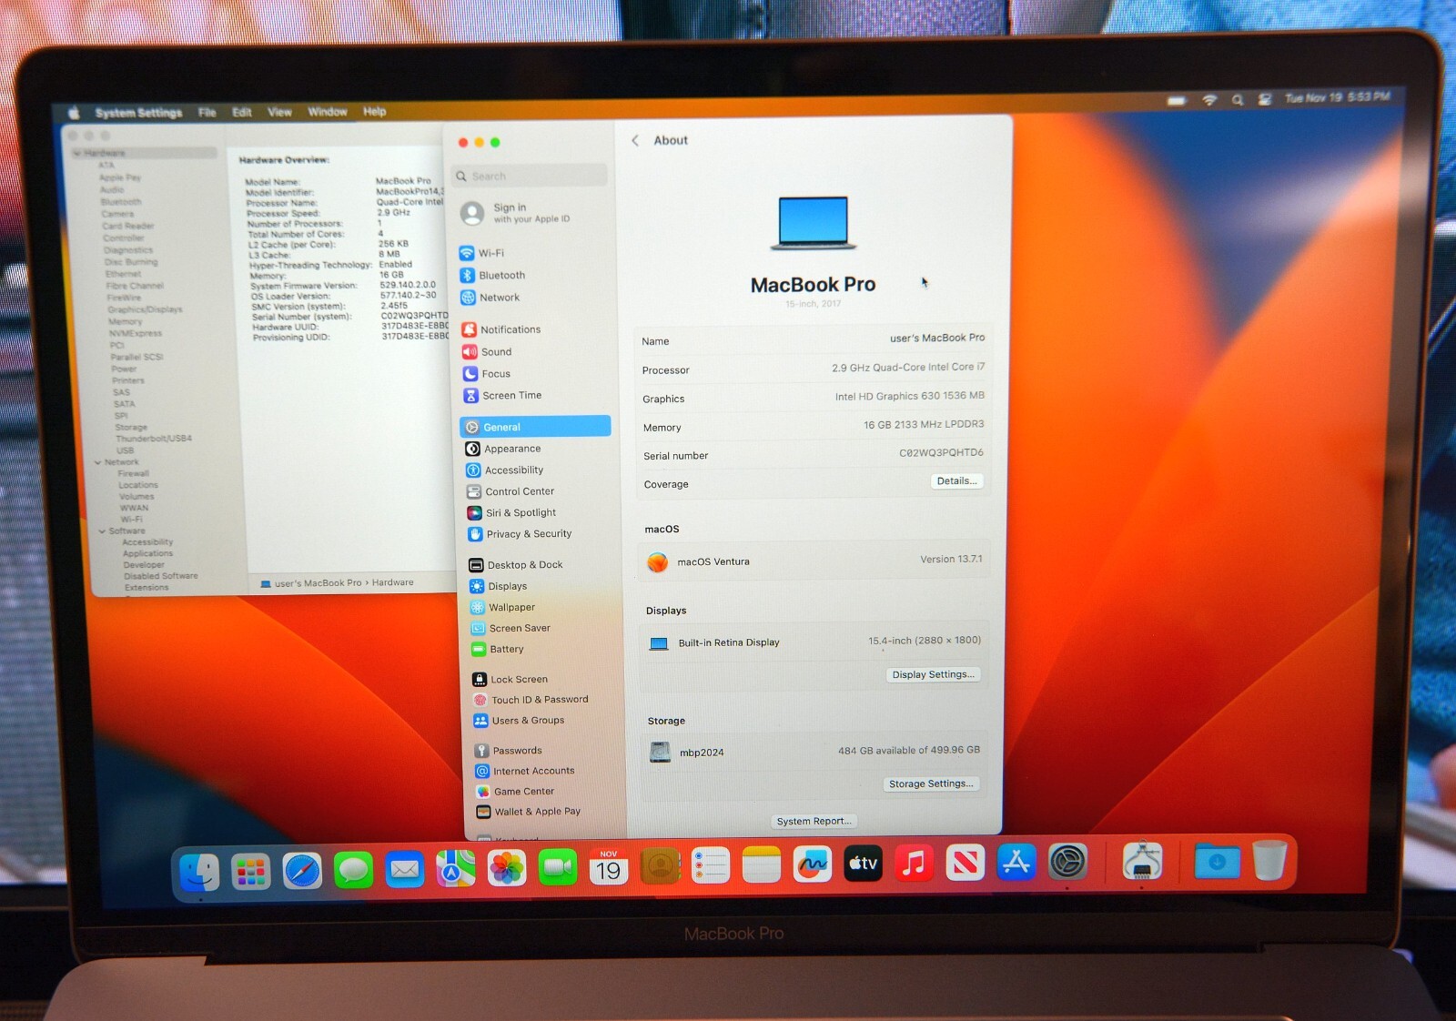Viewport: 1456px width, 1021px height.
Task: Select the highlighted General item
Action: [x=535, y=427]
